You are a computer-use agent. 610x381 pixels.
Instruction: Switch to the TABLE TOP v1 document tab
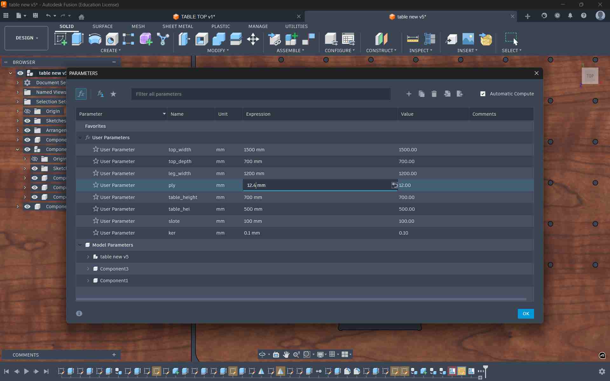coord(198,17)
